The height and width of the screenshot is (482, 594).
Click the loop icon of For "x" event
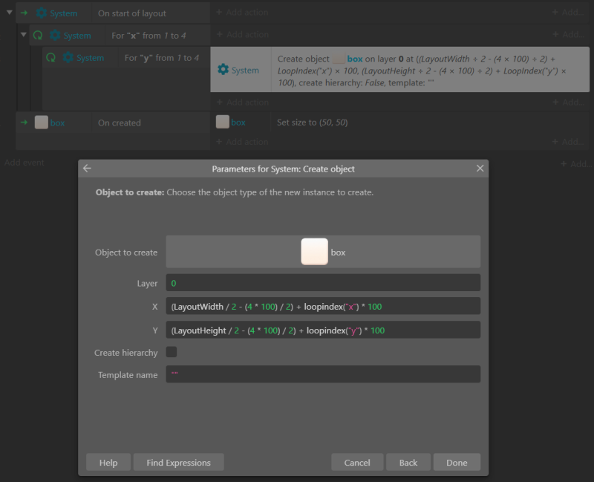coord(36,35)
